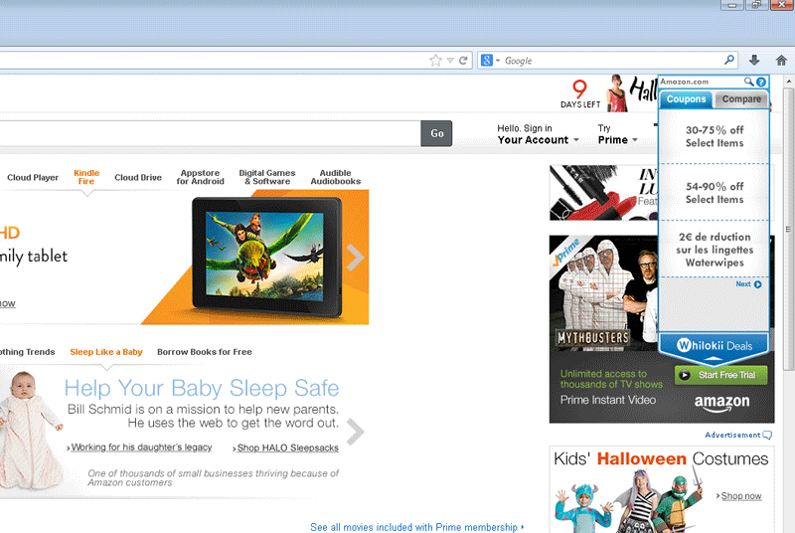Expand the Your Account dropdown
The image size is (795, 533).
click(538, 140)
